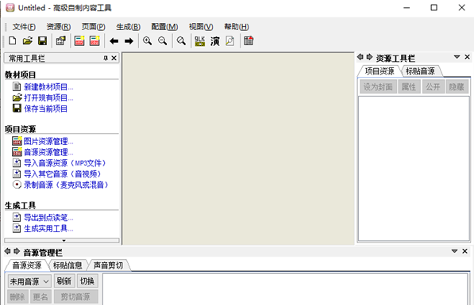Viewport: 474px width, 305px height.
Task: Open 图片资源管理 link
Action: [x=48, y=142]
